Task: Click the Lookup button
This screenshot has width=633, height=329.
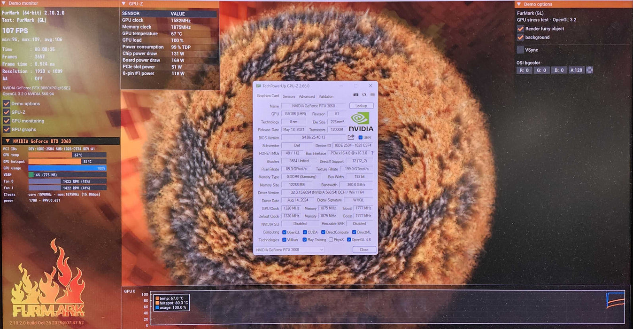Action: [x=361, y=106]
